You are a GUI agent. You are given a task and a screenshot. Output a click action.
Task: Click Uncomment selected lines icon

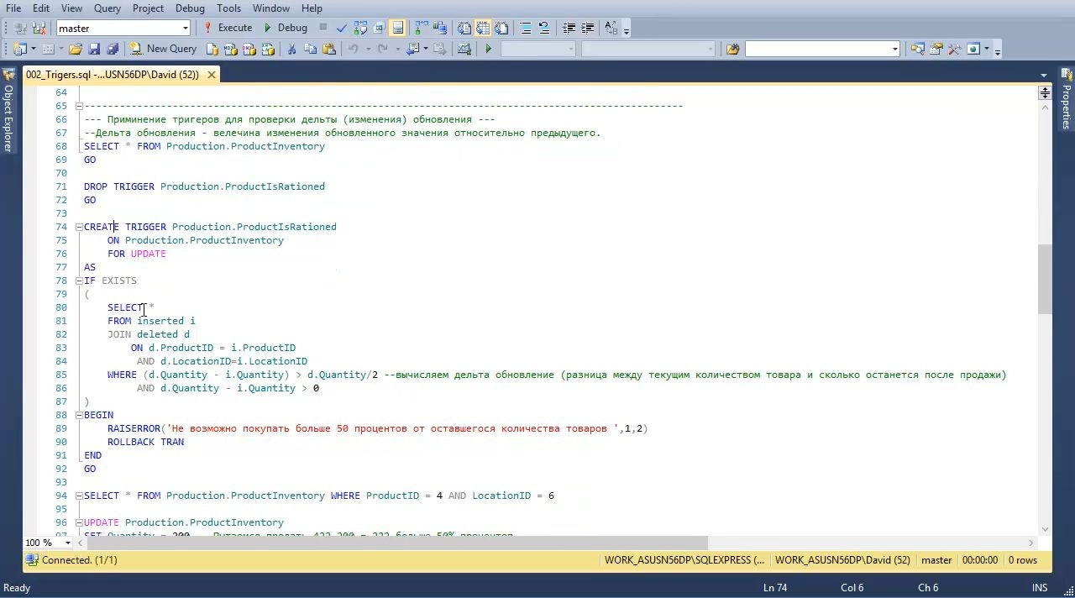click(x=544, y=29)
